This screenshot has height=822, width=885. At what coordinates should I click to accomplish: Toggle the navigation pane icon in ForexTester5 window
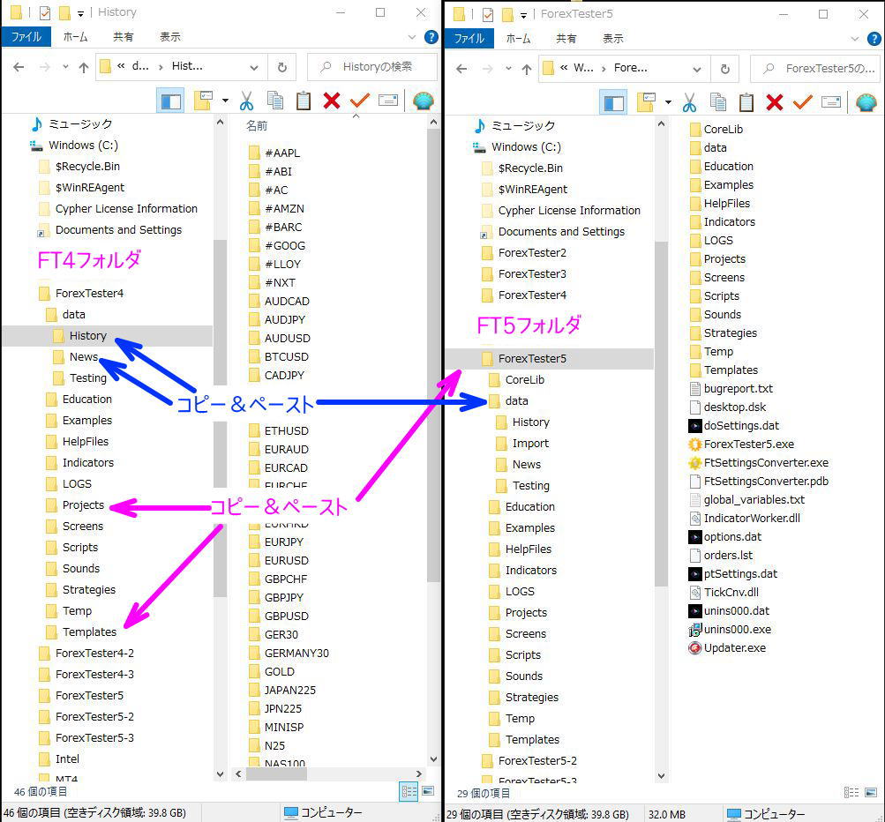613,102
